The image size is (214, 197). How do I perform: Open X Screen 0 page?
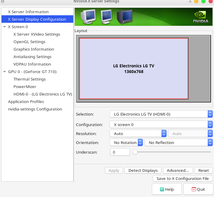pos(18,27)
